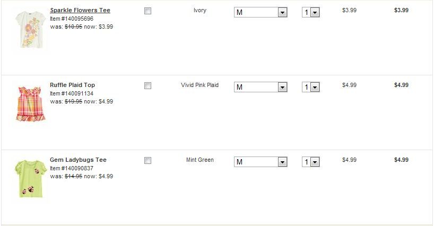Open quantity dropdown for Ruffle Plaid Top

tap(311, 87)
